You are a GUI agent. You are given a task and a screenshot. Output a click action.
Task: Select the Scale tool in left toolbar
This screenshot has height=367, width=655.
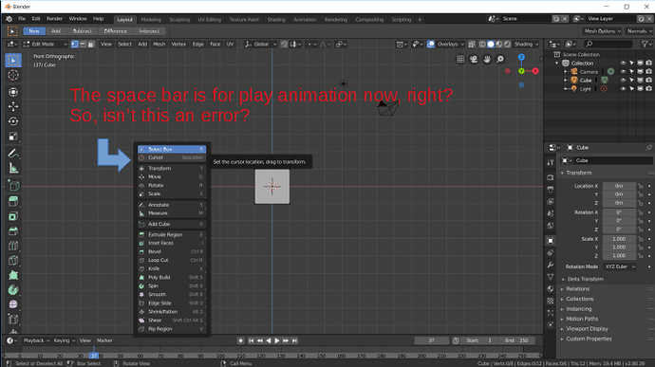(x=13, y=137)
